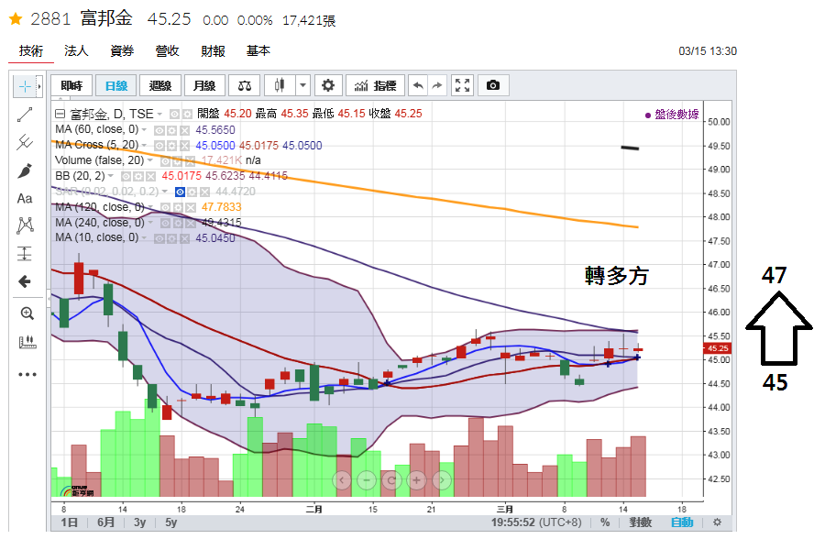Select the price range measurement tool

coord(25,254)
